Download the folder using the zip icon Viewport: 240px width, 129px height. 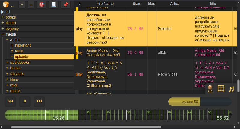[x=210, y=89]
